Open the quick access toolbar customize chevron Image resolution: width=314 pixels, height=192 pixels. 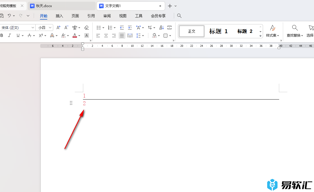tap(28, 16)
